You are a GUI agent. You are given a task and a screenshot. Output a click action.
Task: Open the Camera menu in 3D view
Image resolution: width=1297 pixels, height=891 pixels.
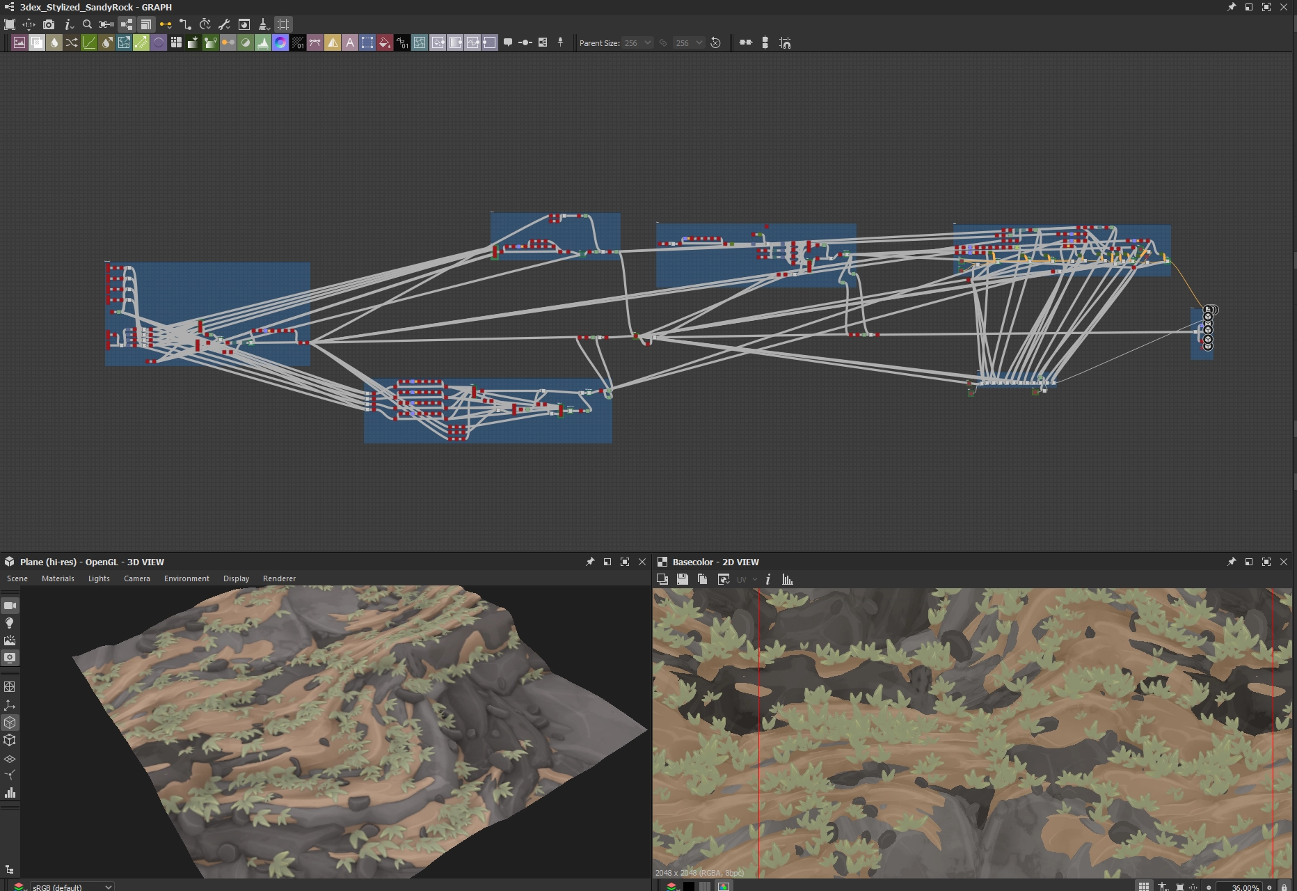[137, 578]
